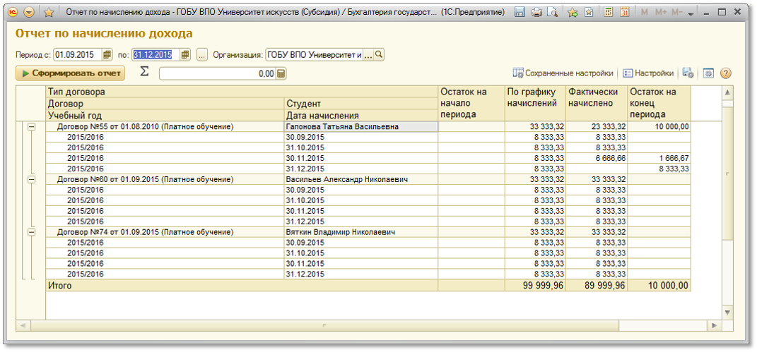Open the title bar calculator icon
Screen dimensions: 757x352
coord(609,13)
